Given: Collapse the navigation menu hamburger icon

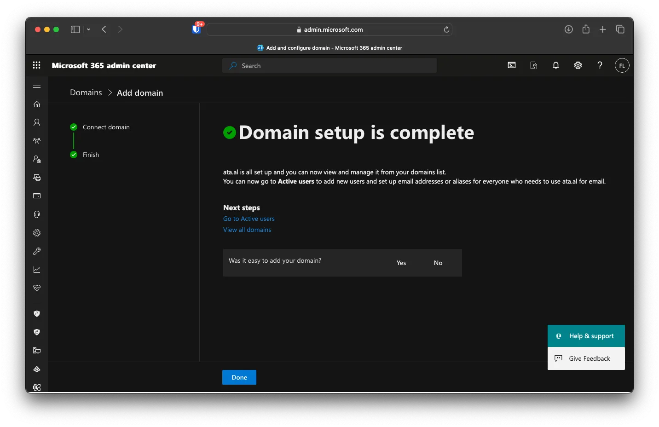Looking at the screenshot, I should point(37,86).
